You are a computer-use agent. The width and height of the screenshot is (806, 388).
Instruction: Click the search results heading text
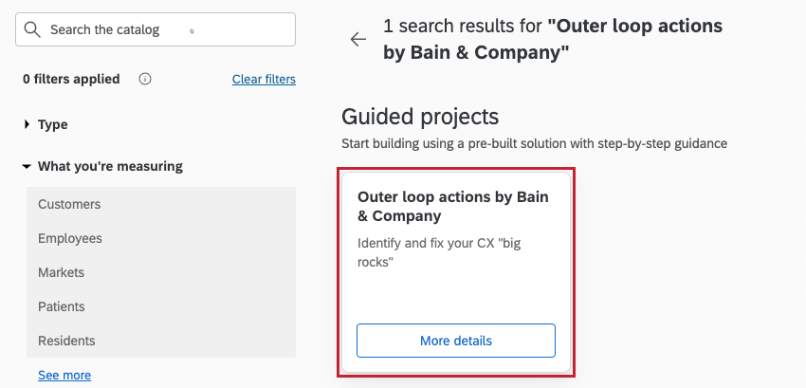[553, 39]
